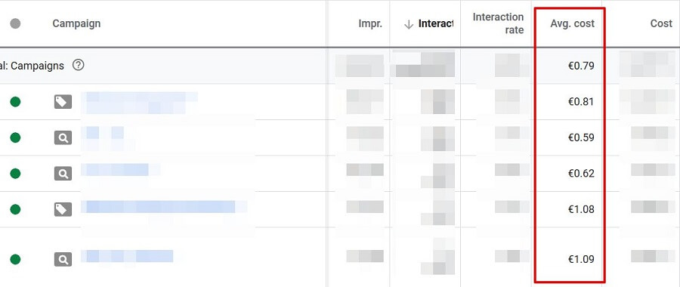Image resolution: width=680 pixels, height=287 pixels.
Task: Click the gray status dot in header
Action: 15,23
